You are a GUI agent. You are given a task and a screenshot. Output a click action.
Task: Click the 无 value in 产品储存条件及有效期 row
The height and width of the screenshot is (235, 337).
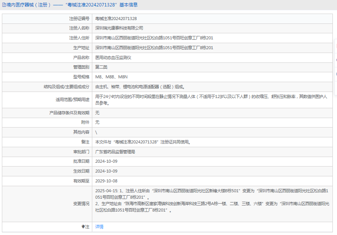(x=97, y=113)
